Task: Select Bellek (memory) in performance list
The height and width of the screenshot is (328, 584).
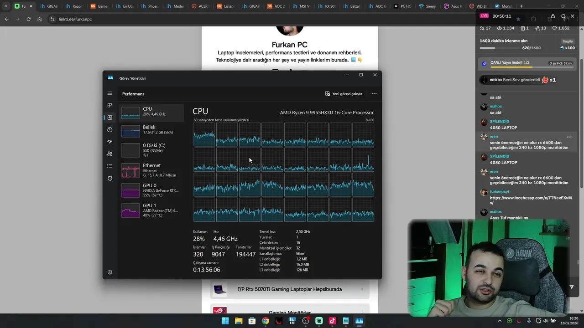Action: point(151,131)
